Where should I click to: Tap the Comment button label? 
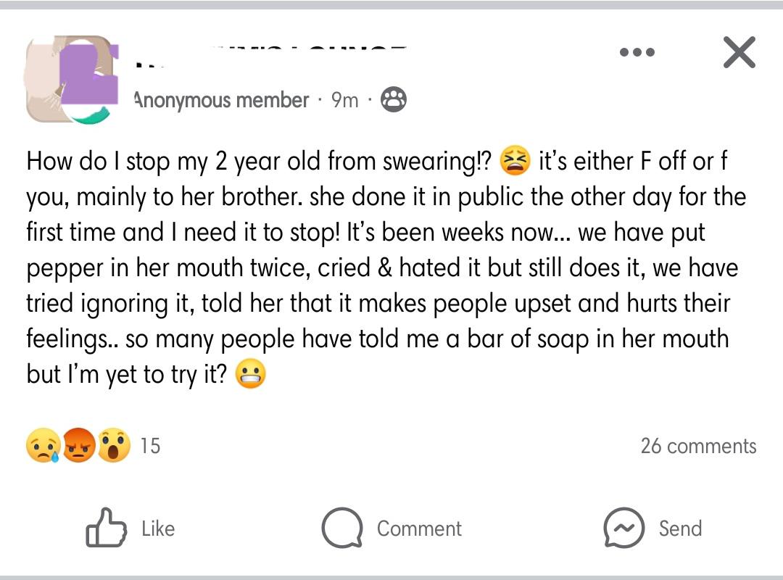tap(419, 529)
